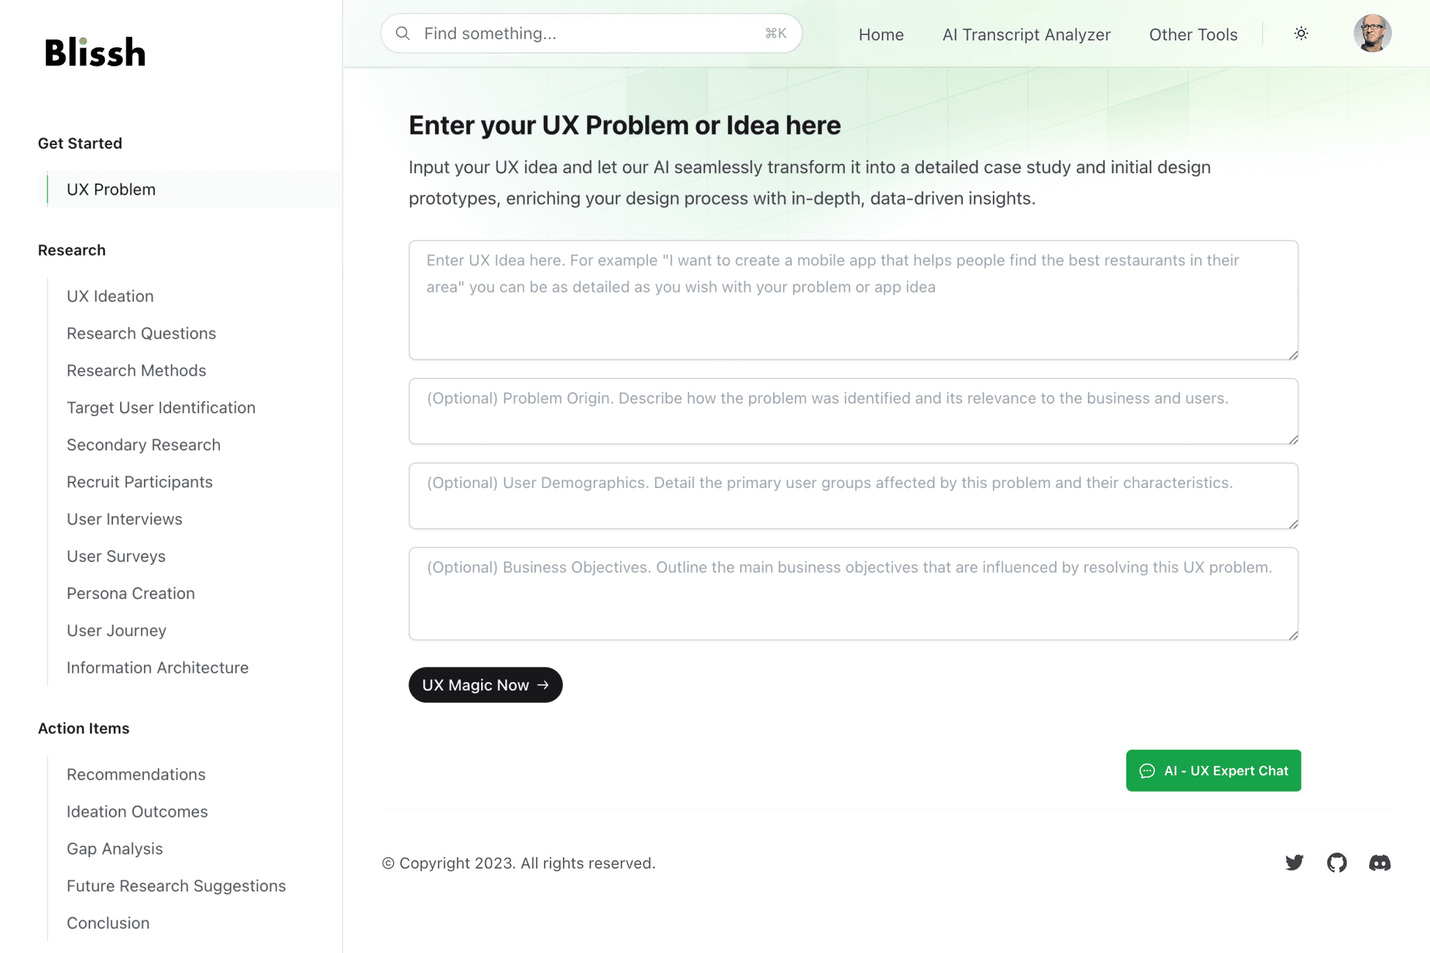Click the Problem Origin optional field

click(x=853, y=411)
